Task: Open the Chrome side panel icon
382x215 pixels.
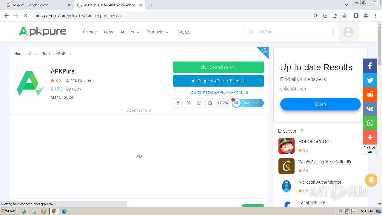Action: pyautogui.click(x=356, y=16)
